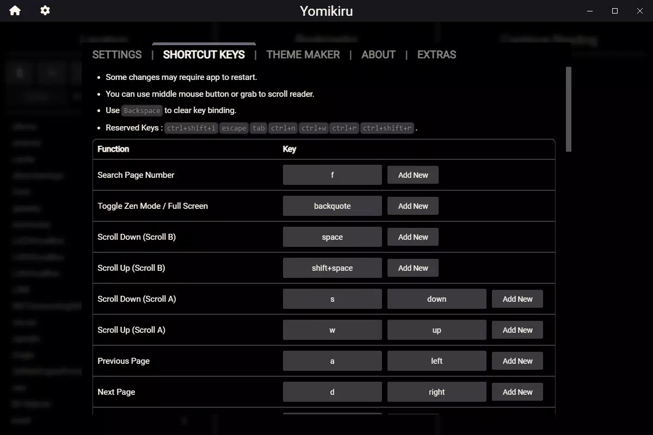Edit the 'right' key binding
Image resolution: width=653 pixels, height=435 pixels.
tap(437, 392)
